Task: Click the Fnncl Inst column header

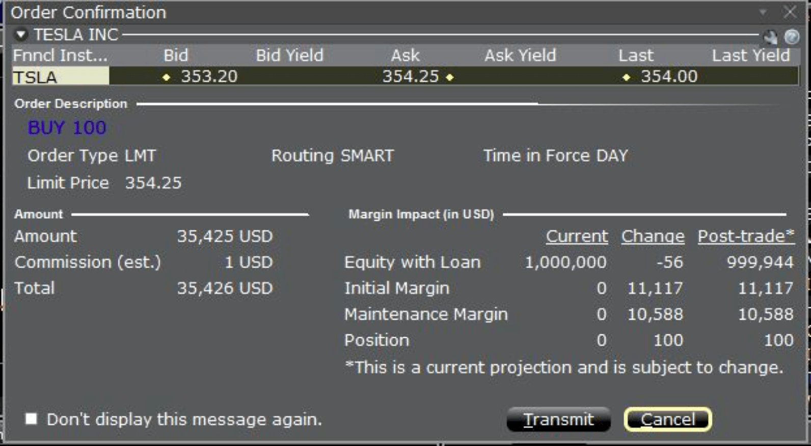Action: pos(61,55)
